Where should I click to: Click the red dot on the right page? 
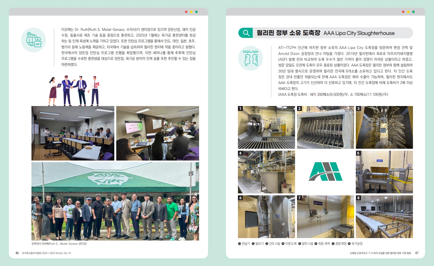coord(403,12)
